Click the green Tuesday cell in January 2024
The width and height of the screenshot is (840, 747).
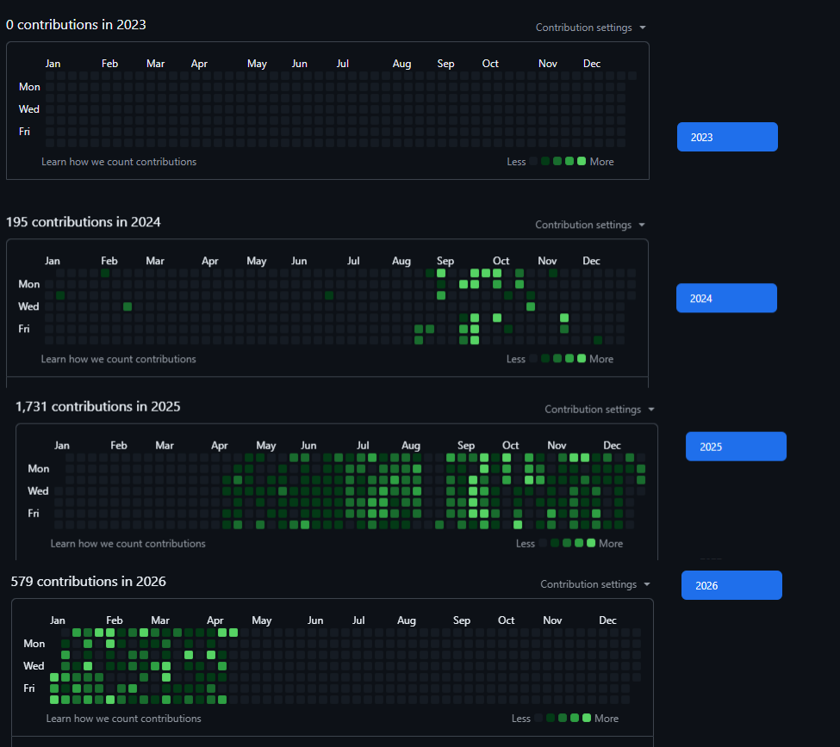(60, 295)
